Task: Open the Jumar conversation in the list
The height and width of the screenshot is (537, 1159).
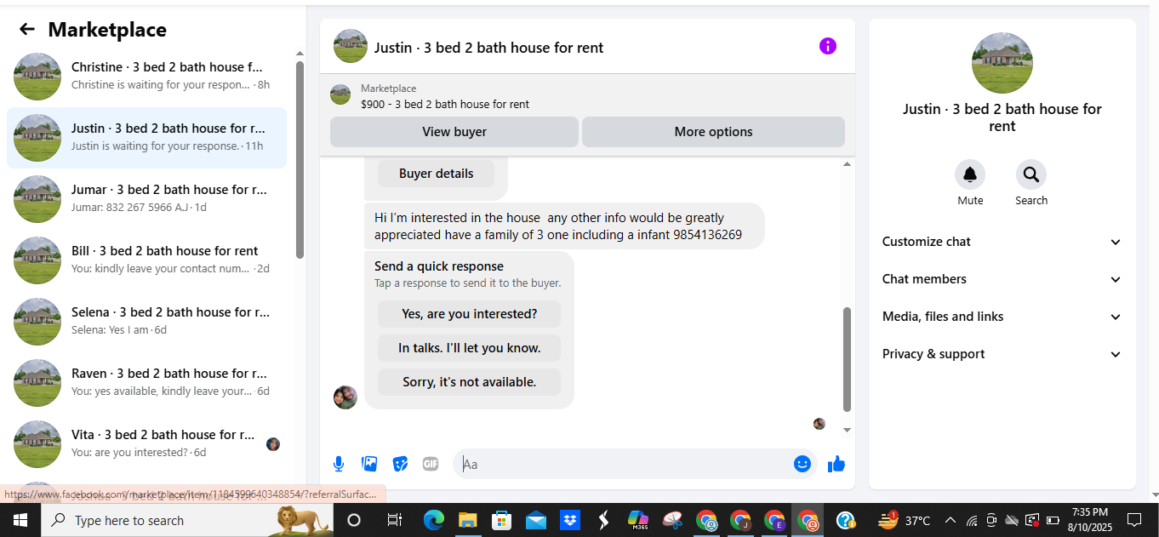Action: [146, 198]
